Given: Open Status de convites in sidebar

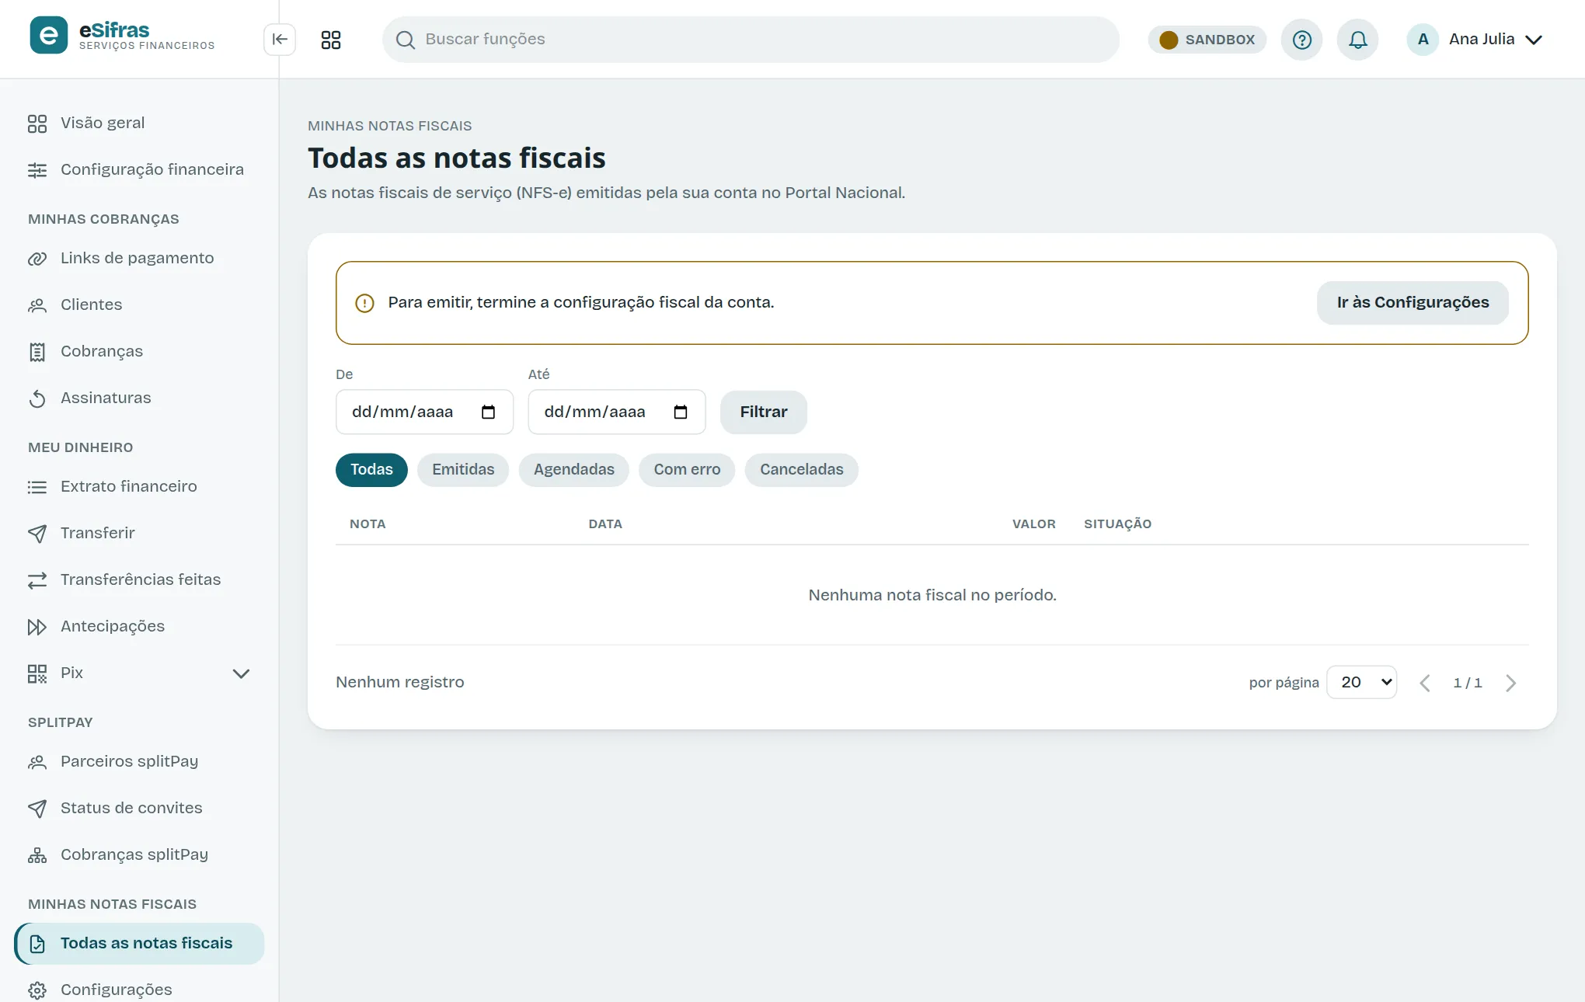Looking at the screenshot, I should point(139,809).
